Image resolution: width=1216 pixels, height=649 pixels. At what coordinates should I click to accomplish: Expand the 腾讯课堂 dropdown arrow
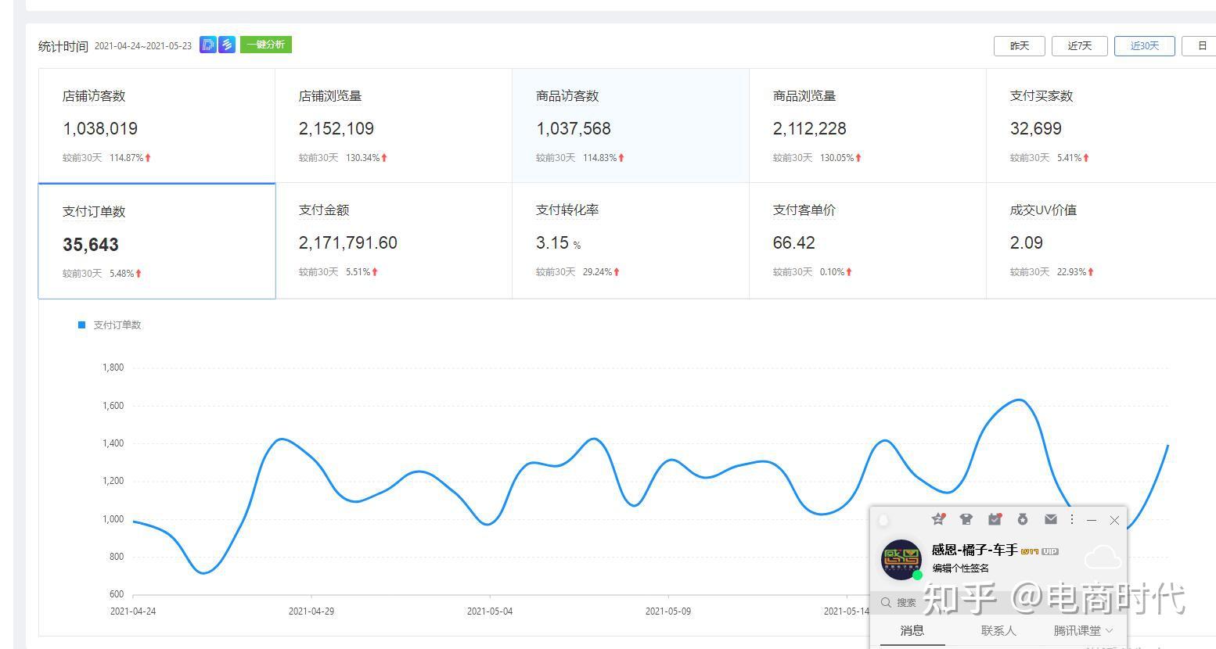[1109, 630]
